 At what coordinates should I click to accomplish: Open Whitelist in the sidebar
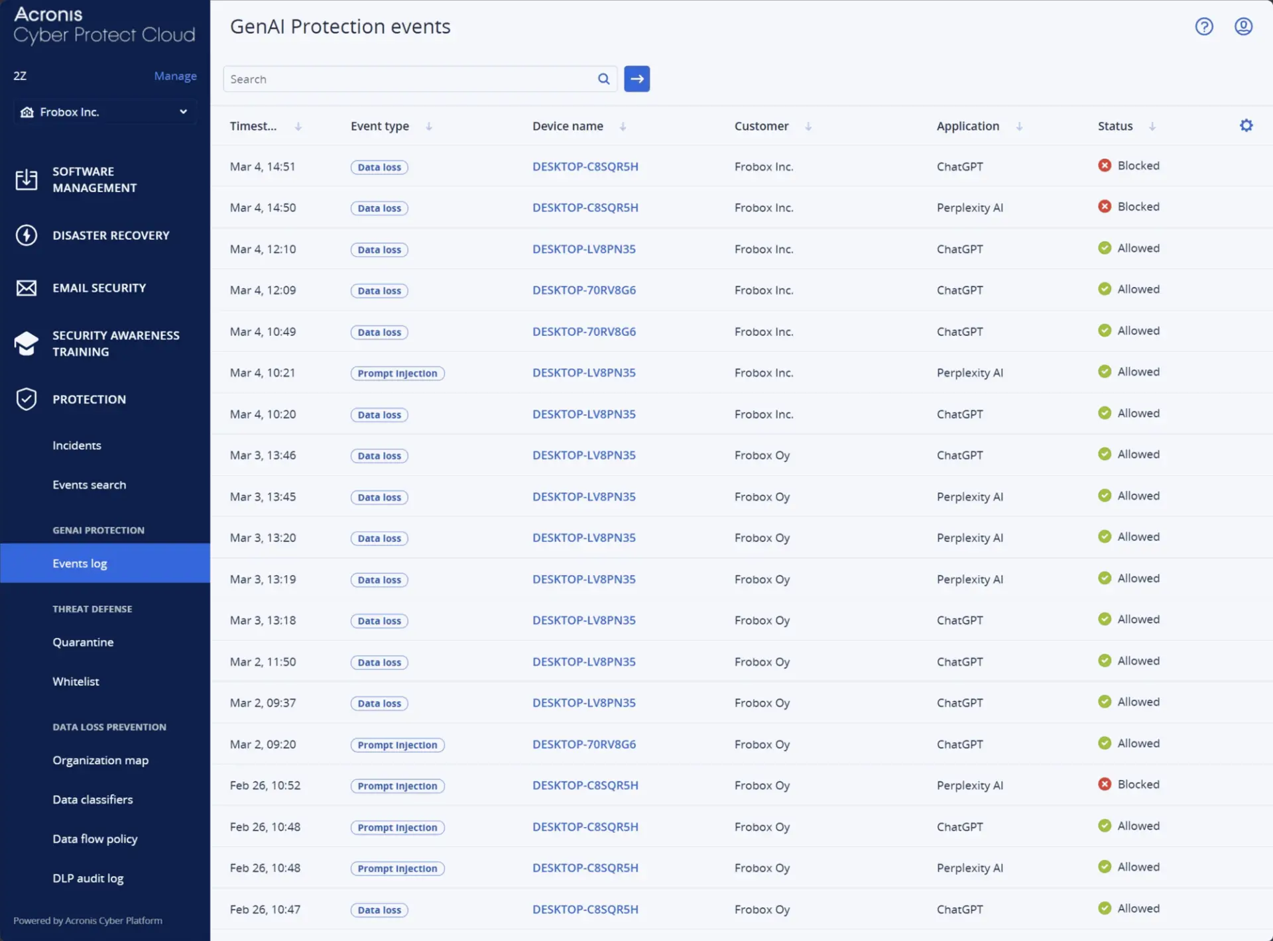tap(76, 681)
